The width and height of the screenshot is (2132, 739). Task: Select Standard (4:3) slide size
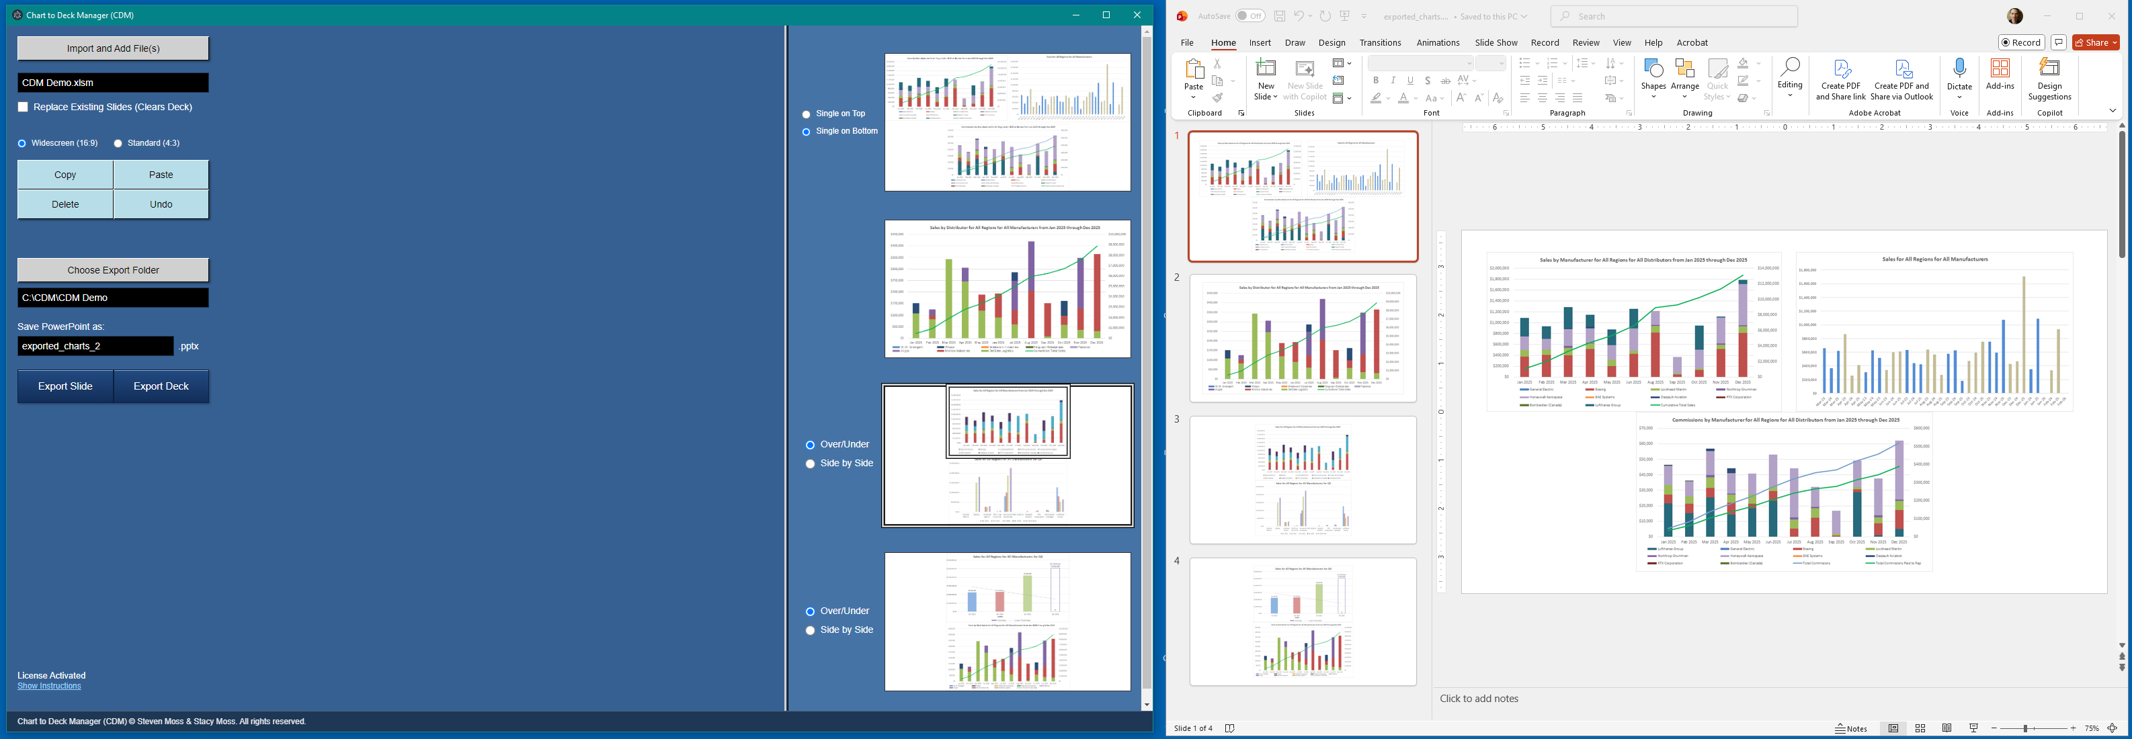(118, 142)
